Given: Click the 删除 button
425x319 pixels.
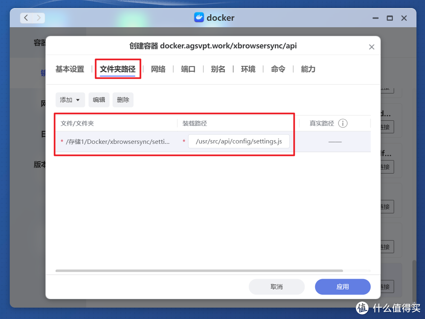Looking at the screenshot, I should point(123,100).
